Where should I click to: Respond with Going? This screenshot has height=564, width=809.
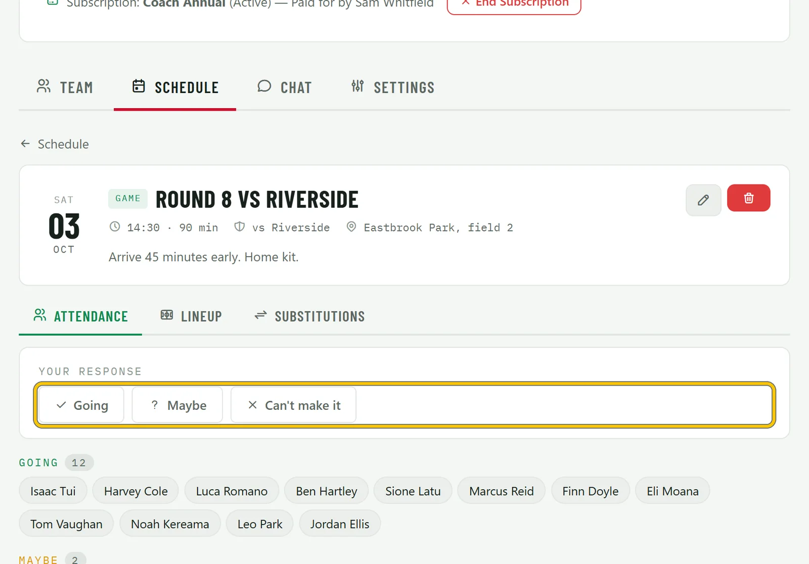81,405
